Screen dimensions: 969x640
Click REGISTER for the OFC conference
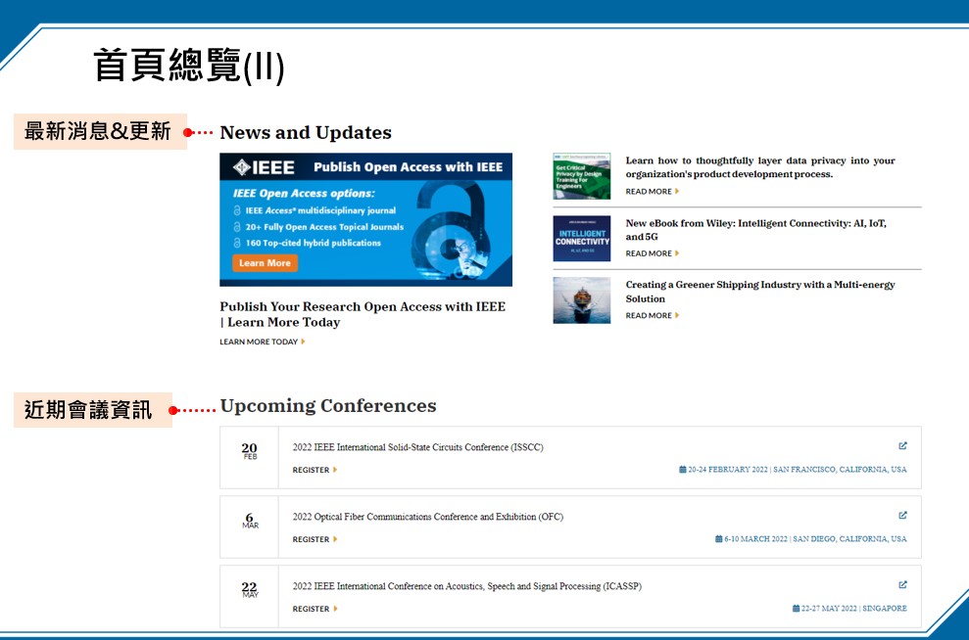pyautogui.click(x=315, y=539)
